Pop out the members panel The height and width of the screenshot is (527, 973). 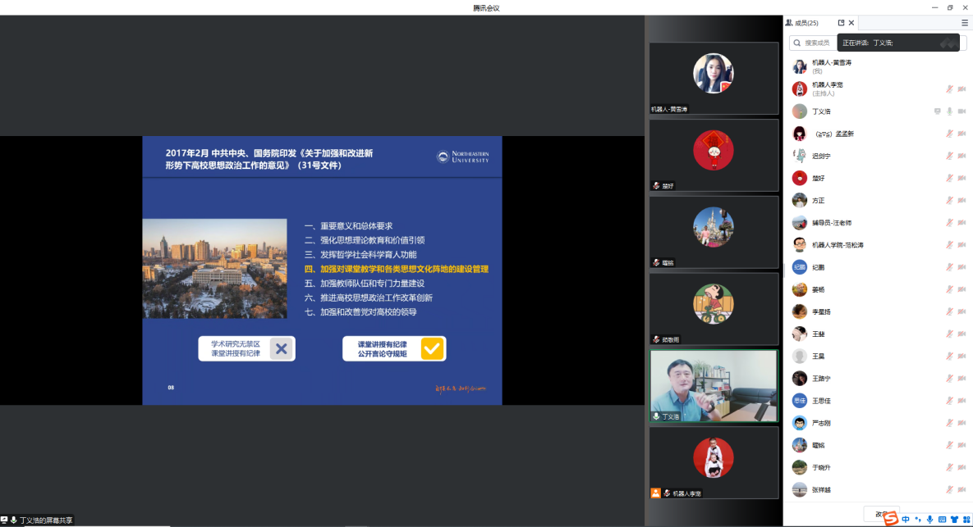tap(841, 23)
